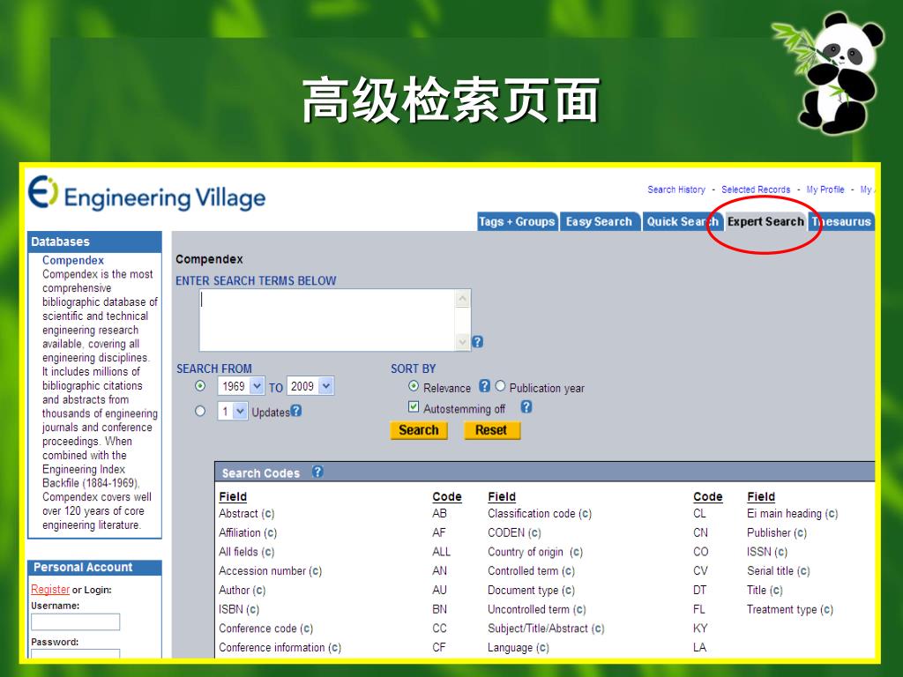The image size is (903, 677).
Task: Click the "KY" code text
Action: tap(700, 628)
